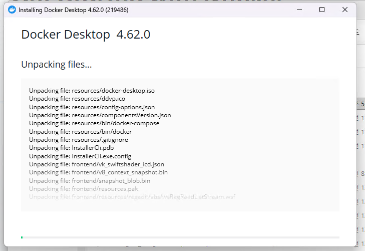Select the docker-desktop.iso log line
Image resolution: width=365 pixels, height=251 pixels.
(x=92, y=91)
